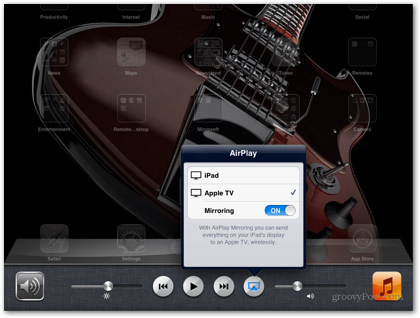Open the dimmed News folder
420x318 pixels.
pyautogui.click(x=54, y=52)
